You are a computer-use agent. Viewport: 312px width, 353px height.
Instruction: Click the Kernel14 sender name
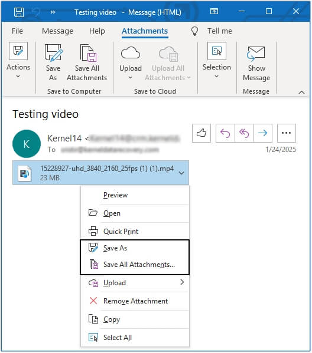pyautogui.click(x=64, y=138)
